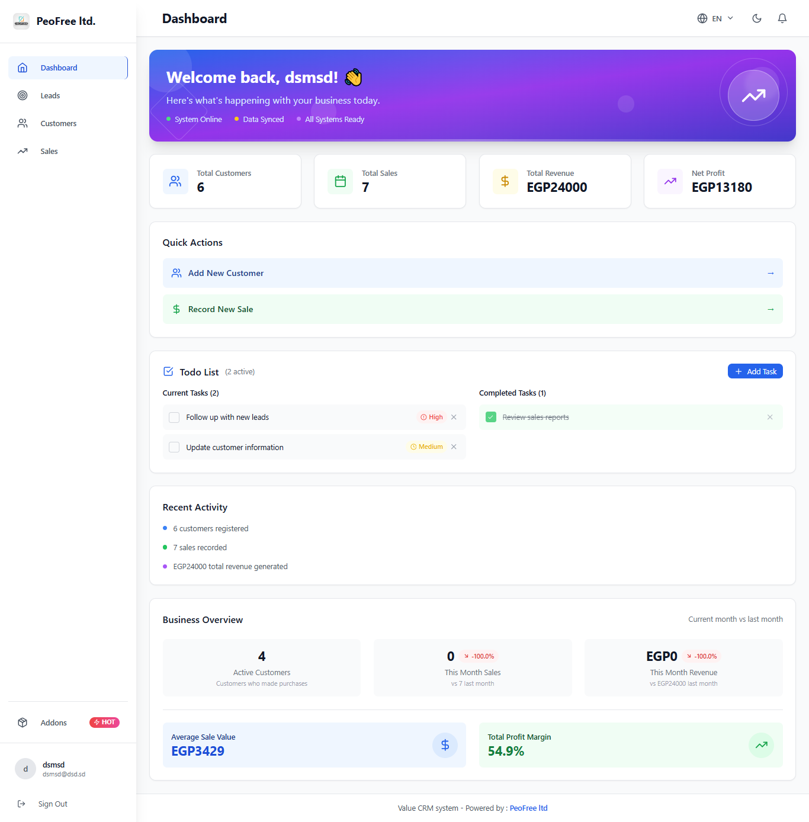Image resolution: width=809 pixels, height=822 pixels.
Task: Check the Follow up with new leads task
Action: click(174, 418)
